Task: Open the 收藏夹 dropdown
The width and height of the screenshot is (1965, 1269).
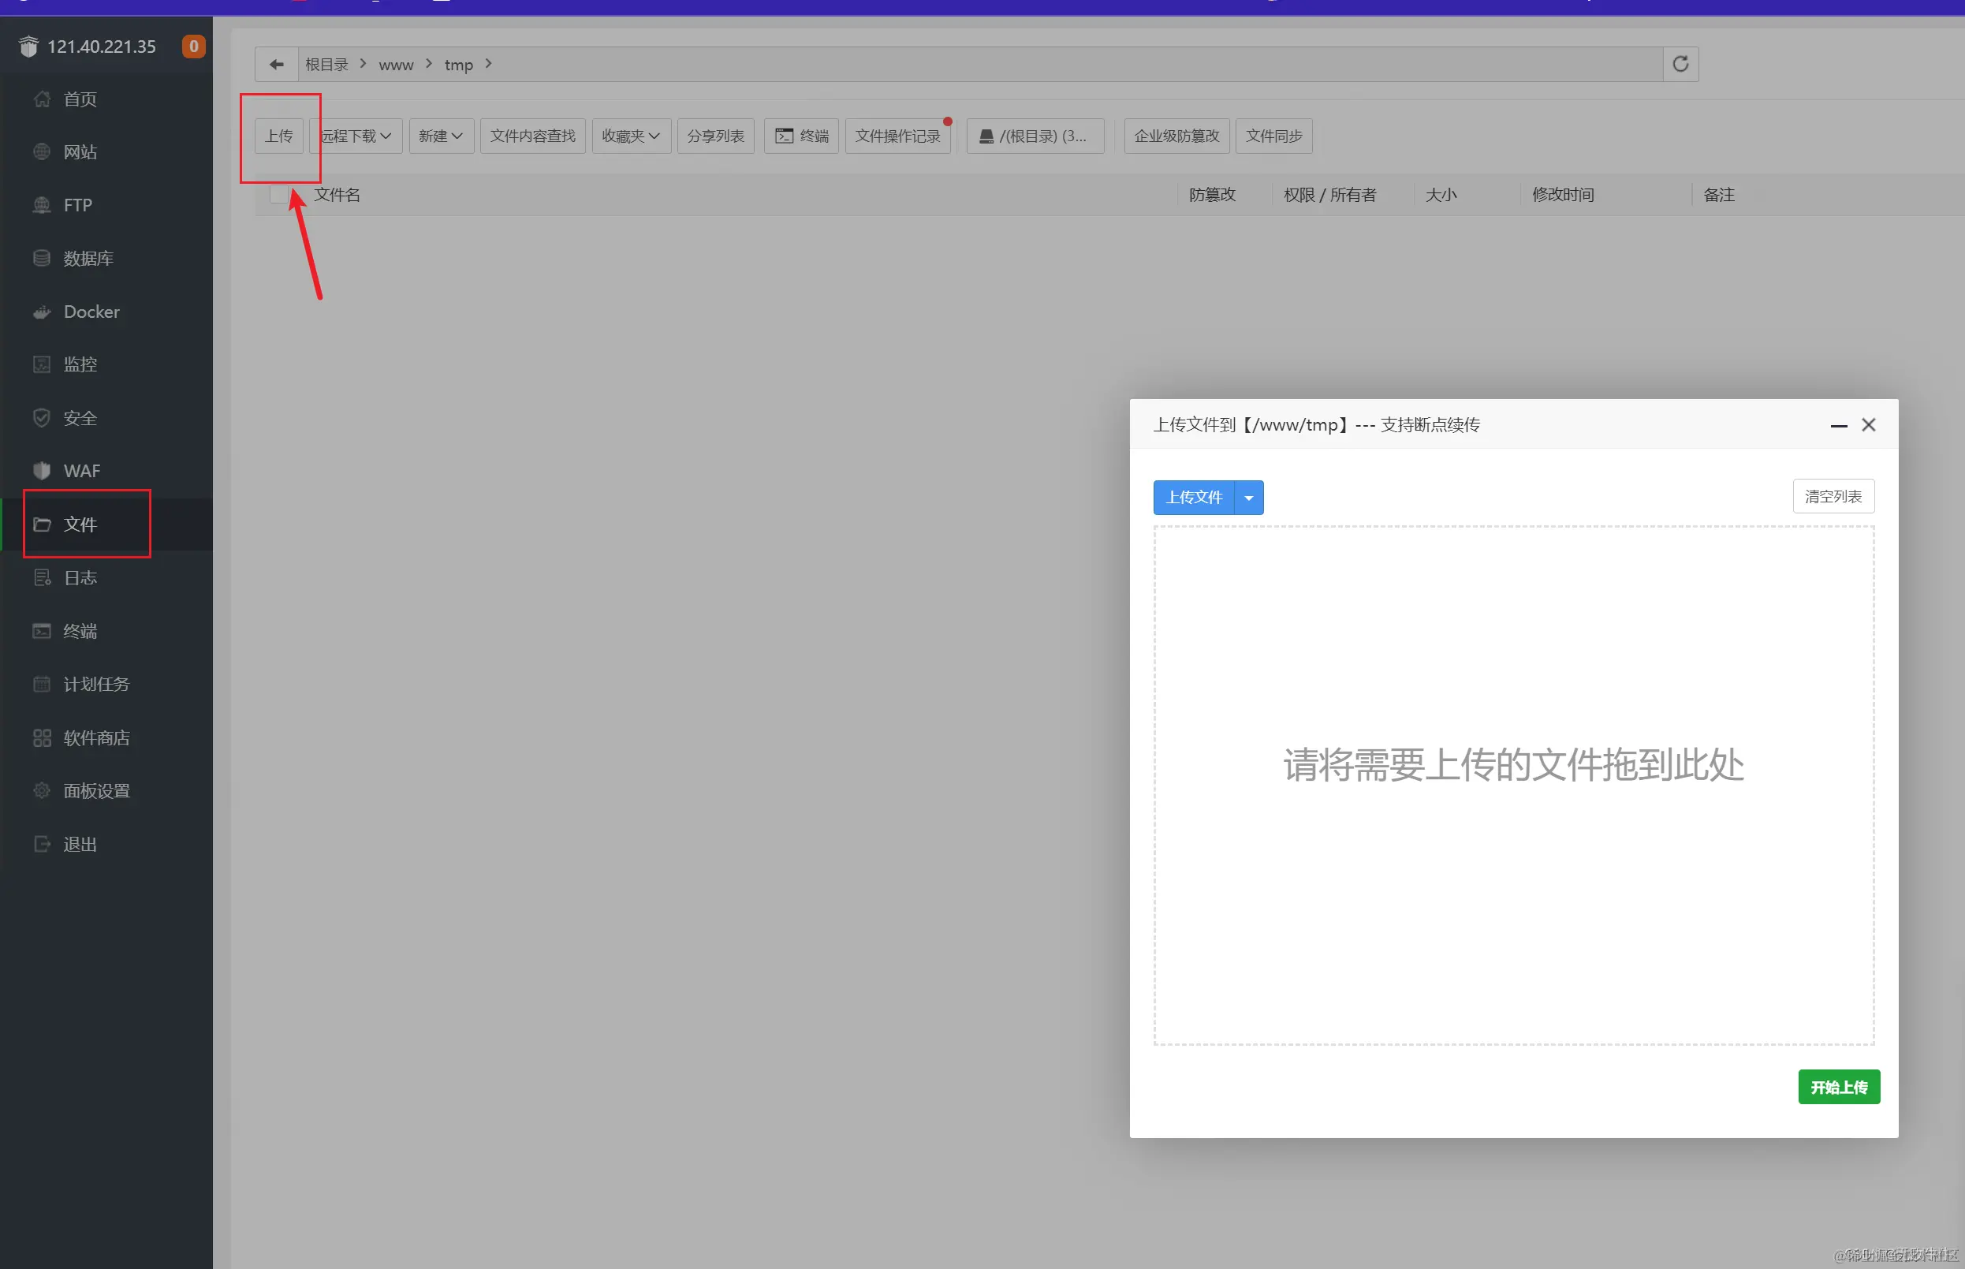Action: coord(630,136)
